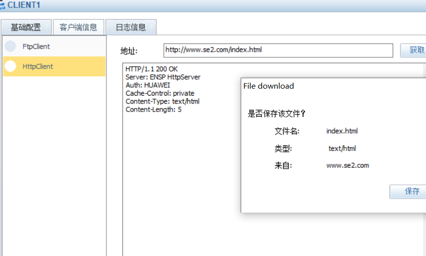The height and width of the screenshot is (256, 426).
Task: Click the File download dialog title
Action: point(268,86)
